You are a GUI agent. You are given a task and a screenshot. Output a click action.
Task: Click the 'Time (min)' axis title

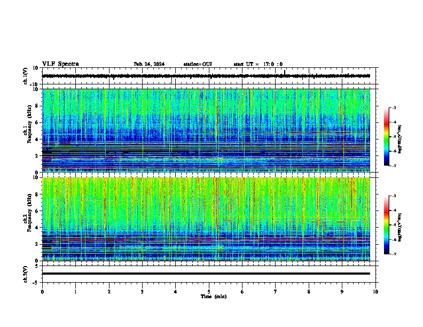click(214, 297)
